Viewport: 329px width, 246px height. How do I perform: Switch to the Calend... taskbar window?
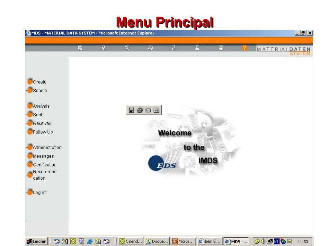pos(131,241)
